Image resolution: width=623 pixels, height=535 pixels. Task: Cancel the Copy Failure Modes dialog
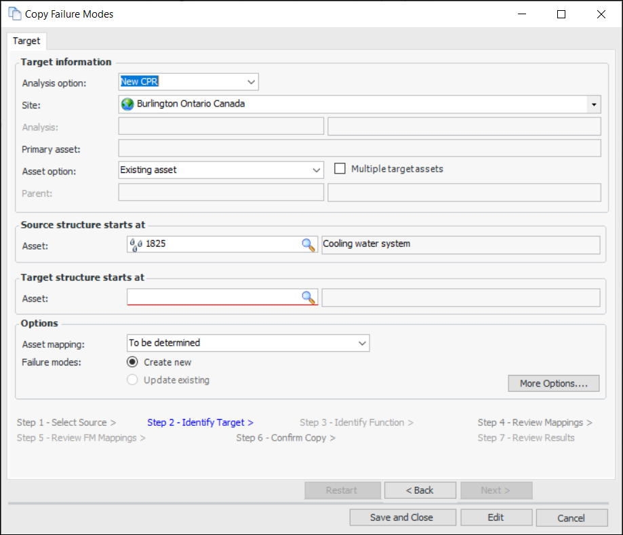(x=571, y=518)
